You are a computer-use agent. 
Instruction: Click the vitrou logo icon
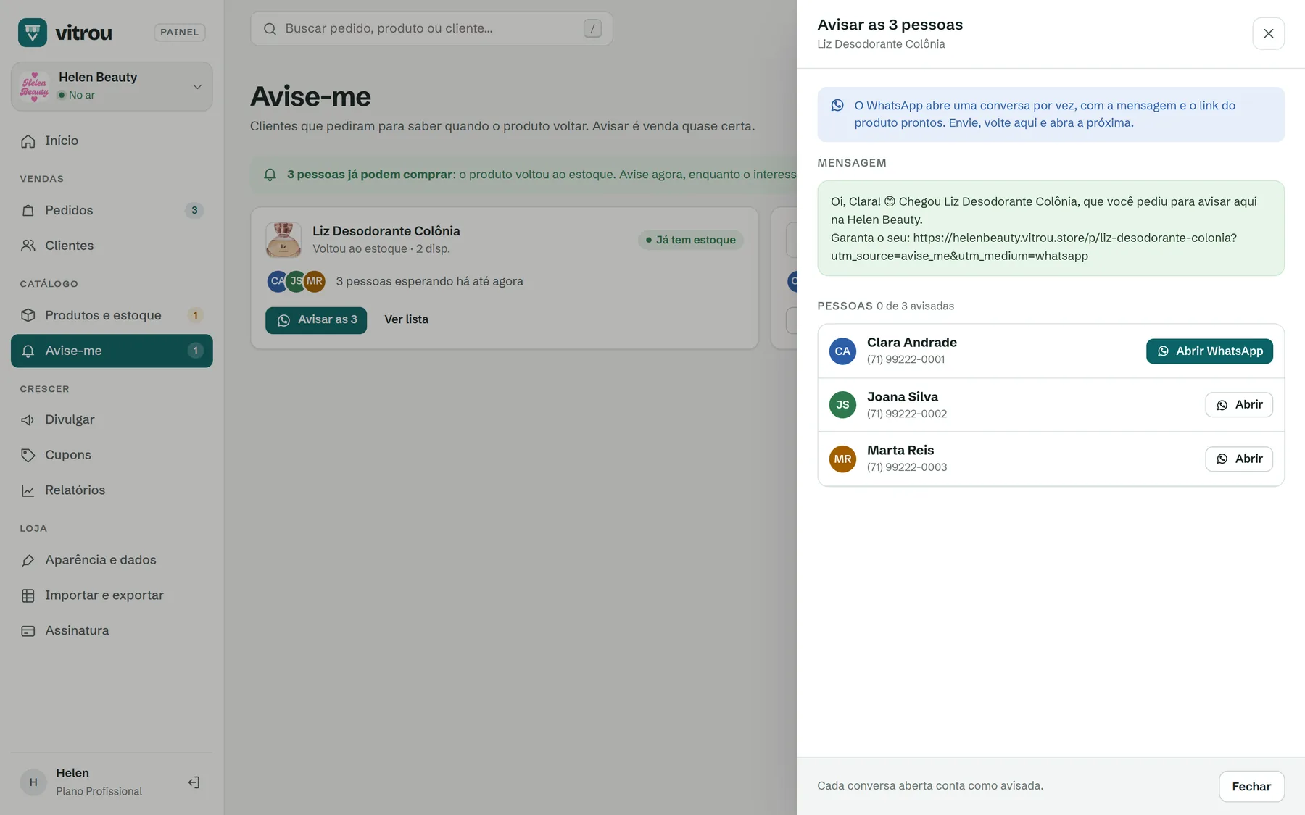pos(33,33)
